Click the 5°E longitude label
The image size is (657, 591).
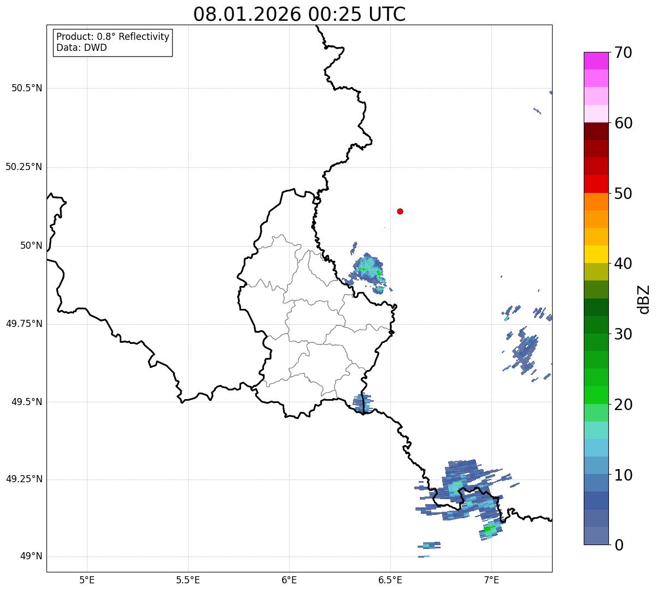(87, 580)
